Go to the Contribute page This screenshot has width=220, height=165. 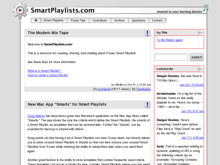100,20
